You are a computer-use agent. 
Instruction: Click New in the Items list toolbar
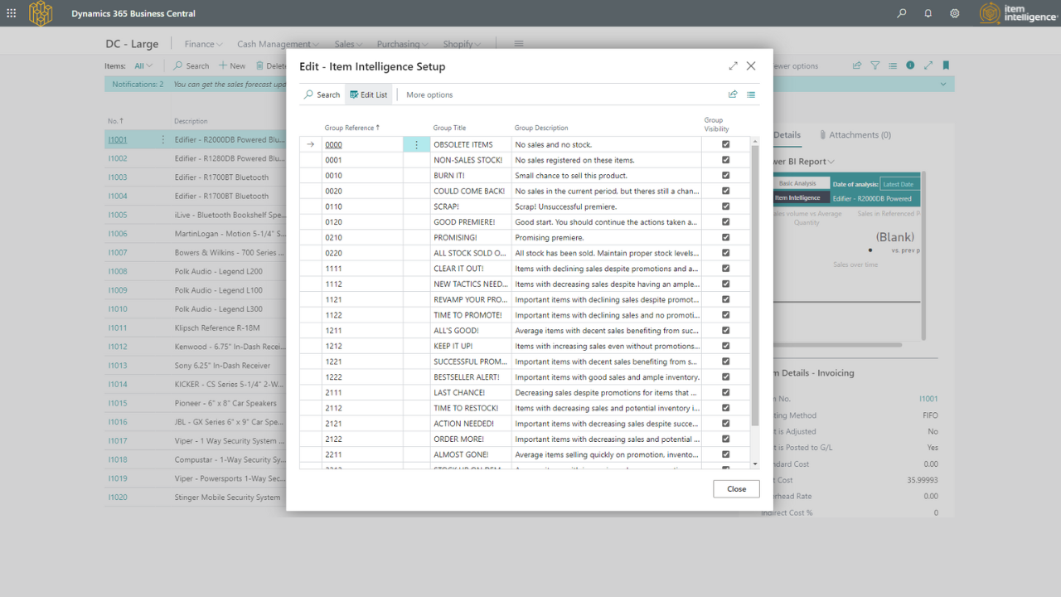232,66
